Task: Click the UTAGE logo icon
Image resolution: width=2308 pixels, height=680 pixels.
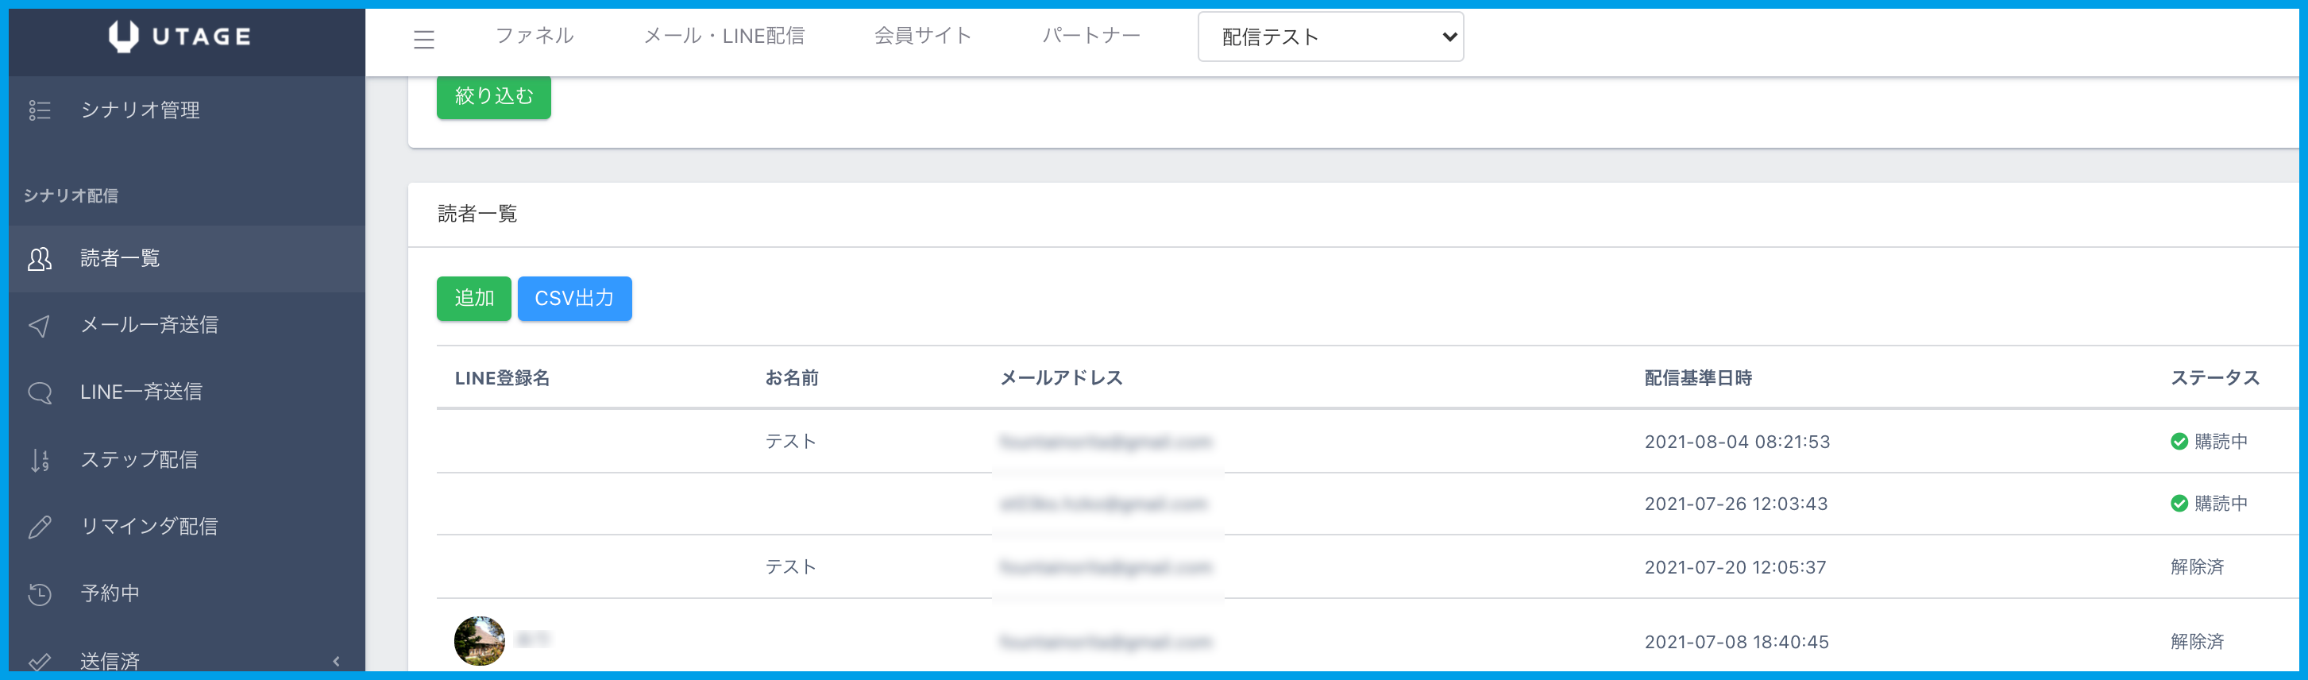Action: click(124, 36)
